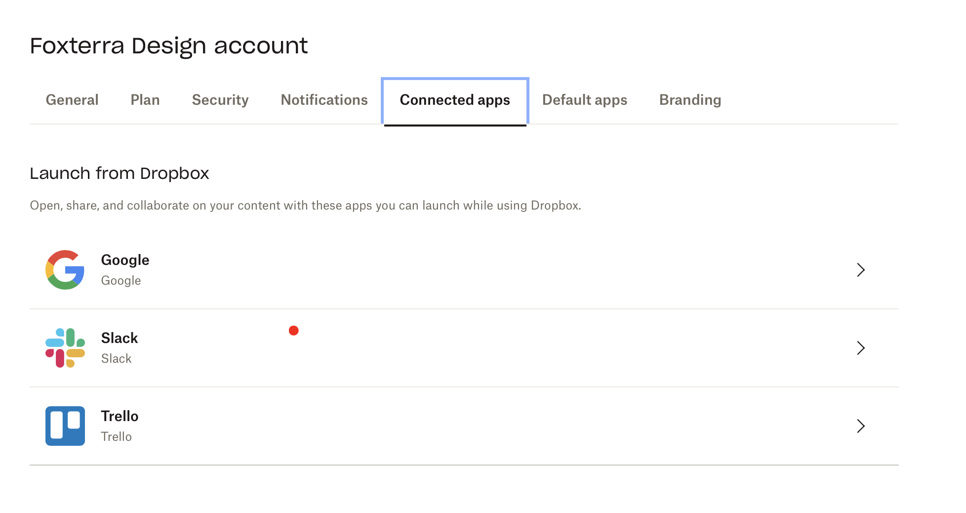Click the gray Slack subtitle
This screenshot has width=966, height=513.
point(117,359)
